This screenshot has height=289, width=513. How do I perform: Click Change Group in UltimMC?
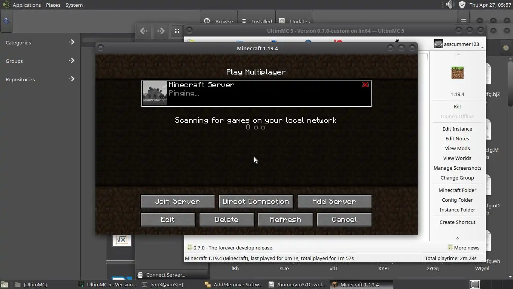457,178
